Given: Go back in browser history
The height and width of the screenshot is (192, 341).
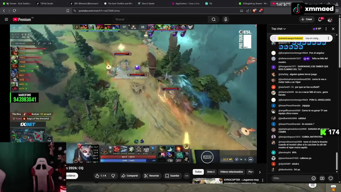Looking at the screenshot, I should click(x=4, y=11).
